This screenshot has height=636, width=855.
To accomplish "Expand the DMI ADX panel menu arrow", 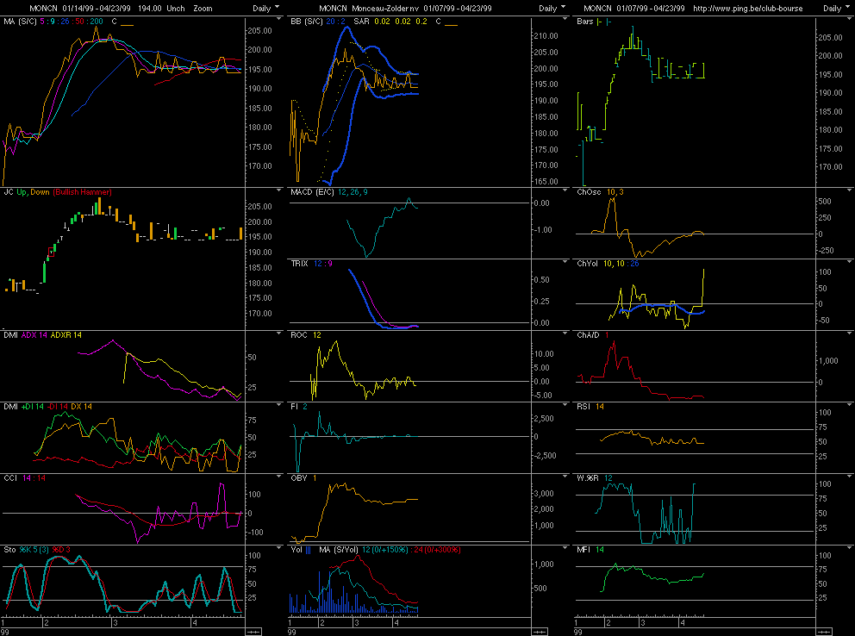I will [x=279, y=333].
